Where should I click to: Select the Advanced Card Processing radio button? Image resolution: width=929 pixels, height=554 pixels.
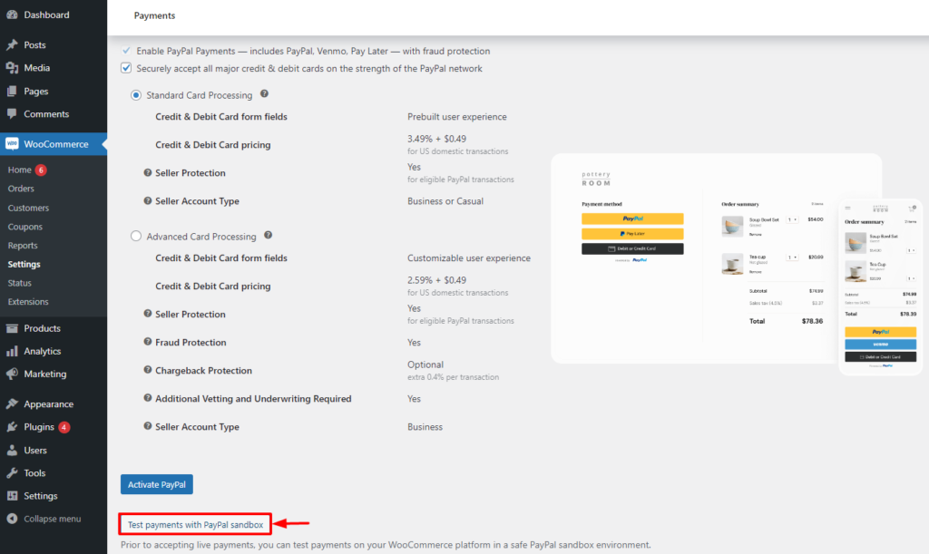[136, 236]
